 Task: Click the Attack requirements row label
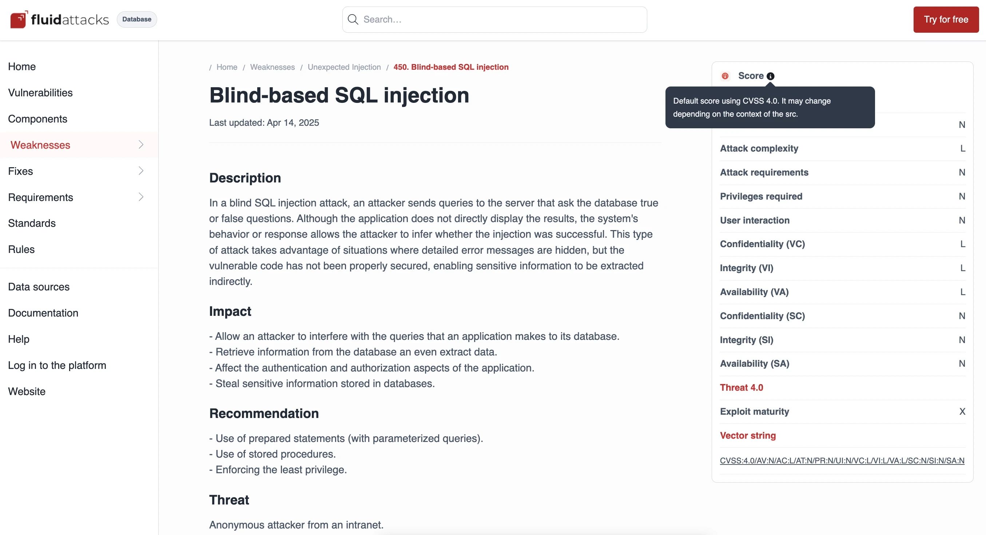(764, 173)
